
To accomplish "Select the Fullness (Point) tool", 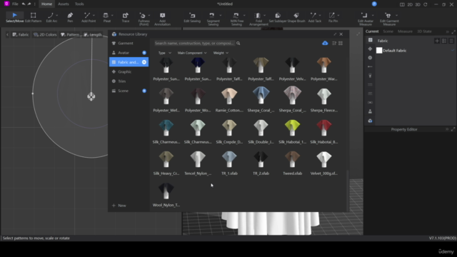I will click(144, 19).
